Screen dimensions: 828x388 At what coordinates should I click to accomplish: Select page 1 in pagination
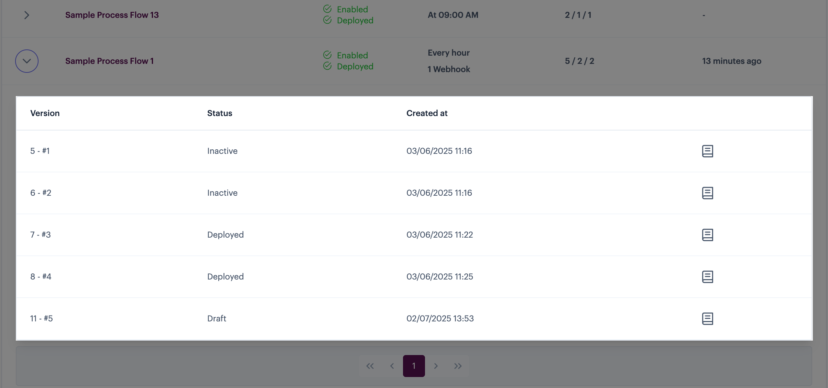[414, 366]
